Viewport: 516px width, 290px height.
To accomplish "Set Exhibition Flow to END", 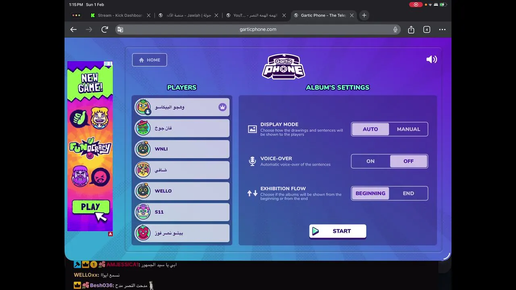I will point(408,193).
